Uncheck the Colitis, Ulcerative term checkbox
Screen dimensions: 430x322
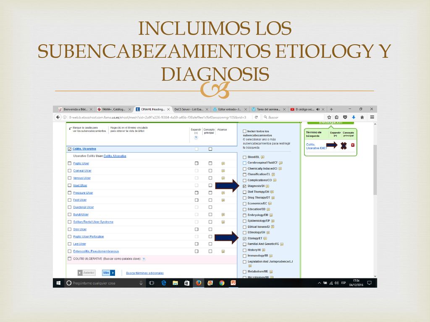coord(69,149)
